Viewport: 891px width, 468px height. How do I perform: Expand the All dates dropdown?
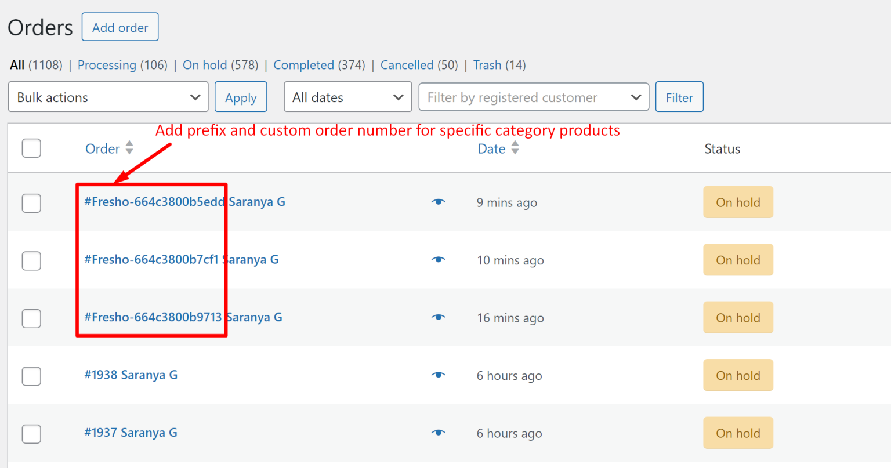(x=347, y=97)
